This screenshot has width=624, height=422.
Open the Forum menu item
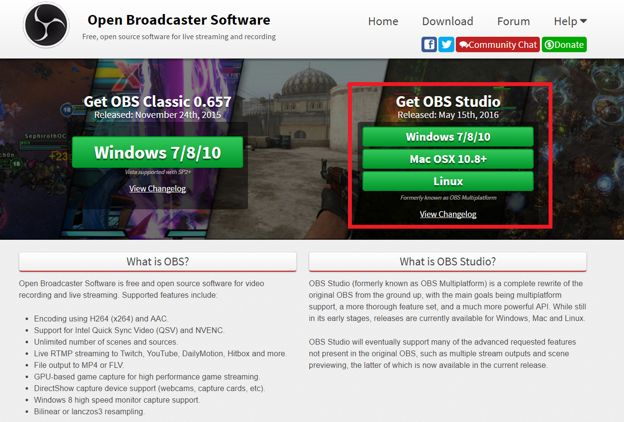pos(513,21)
